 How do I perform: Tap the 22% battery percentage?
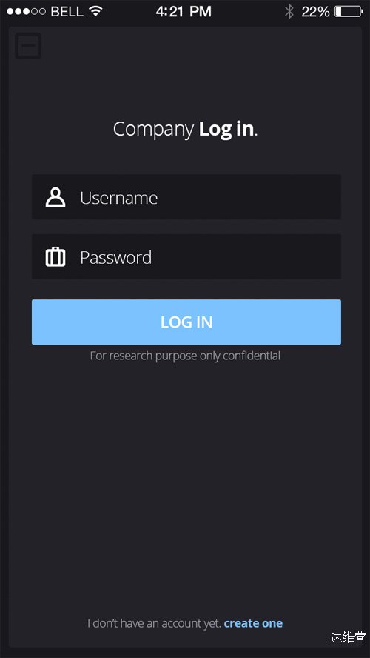click(315, 12)
